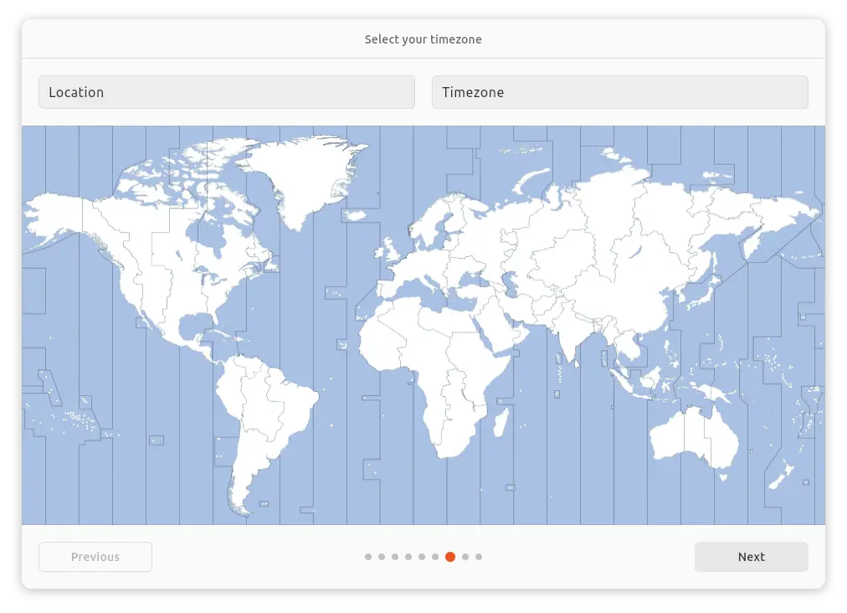The height and width of the screenshot is (613, 847).
Task: Click the first page indicator dot
Action: [368, 557]
